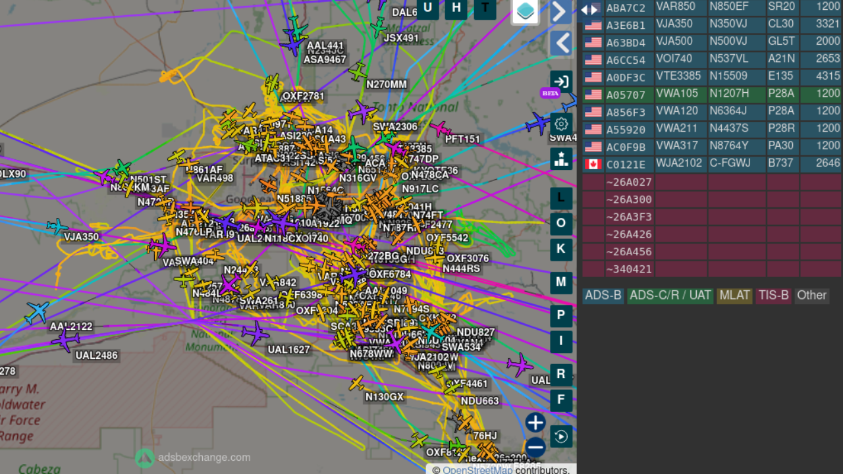The height and width of the screenshot is (474, 843).
Task: Select callsign VJA350 in the aircraft table
Action: coord(674,24)
